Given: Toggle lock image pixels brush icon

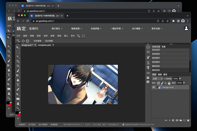Looking at the screenshot, I should [162, 83].
